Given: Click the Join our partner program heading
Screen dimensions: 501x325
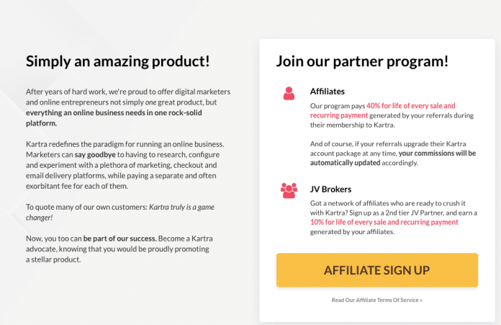Looking at the screenshot, I should click(362, 61).
